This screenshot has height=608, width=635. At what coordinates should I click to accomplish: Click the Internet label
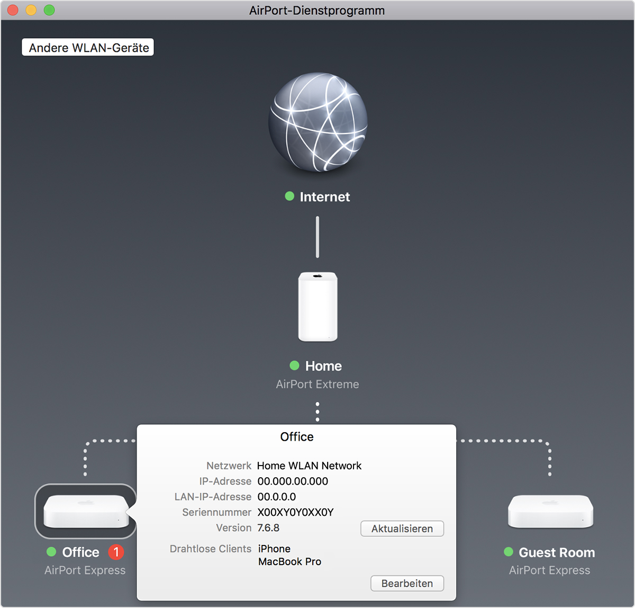point(325,197)
